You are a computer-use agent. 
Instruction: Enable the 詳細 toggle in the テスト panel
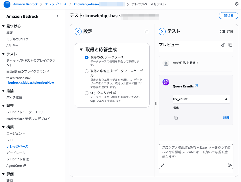222,31
